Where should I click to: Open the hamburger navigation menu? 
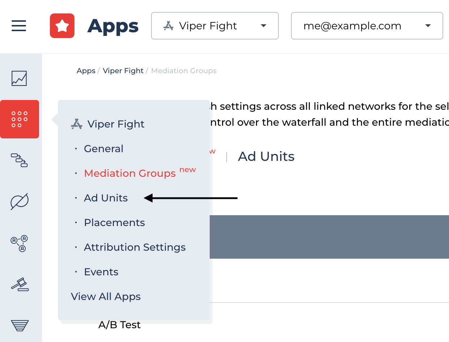coord(19,26)
